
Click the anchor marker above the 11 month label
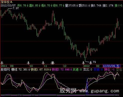point(43,63)
